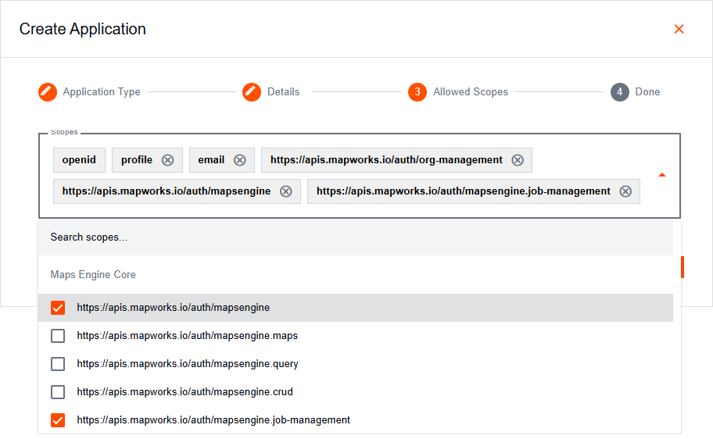This screenshot has width=713, height=439.
Task: Go to the Application Type step label
Action: point(102,92)
